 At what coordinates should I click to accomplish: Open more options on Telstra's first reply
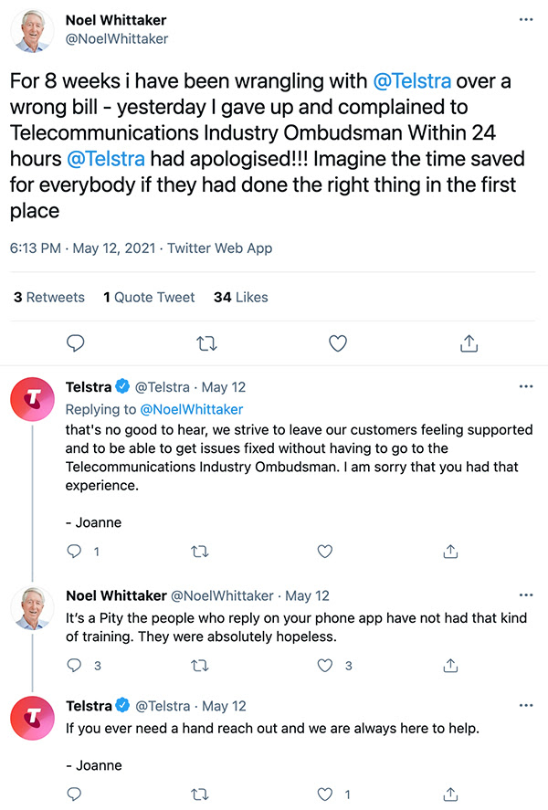(525, 386)
